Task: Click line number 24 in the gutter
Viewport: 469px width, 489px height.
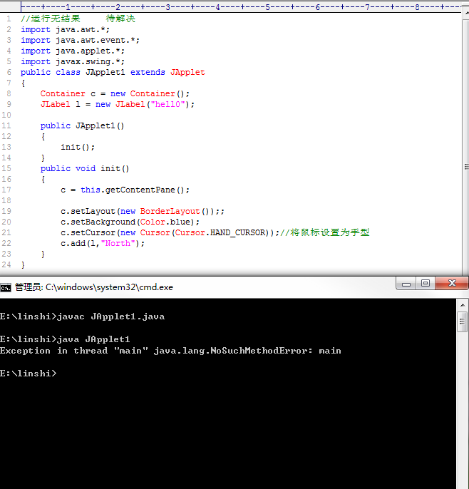Action: [x=6, y=264]
